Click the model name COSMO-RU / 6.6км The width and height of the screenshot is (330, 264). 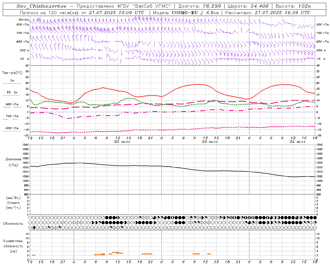[195, 13]
